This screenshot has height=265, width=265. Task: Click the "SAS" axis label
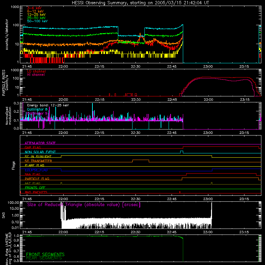4,216
